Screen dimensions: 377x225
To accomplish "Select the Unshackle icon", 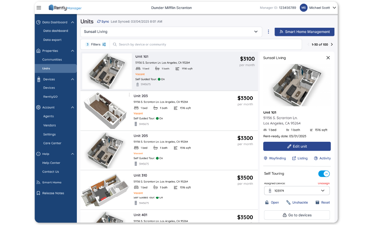I will (x=287, y=202).
